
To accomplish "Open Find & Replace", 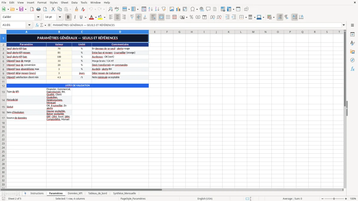I will (110, 9).
